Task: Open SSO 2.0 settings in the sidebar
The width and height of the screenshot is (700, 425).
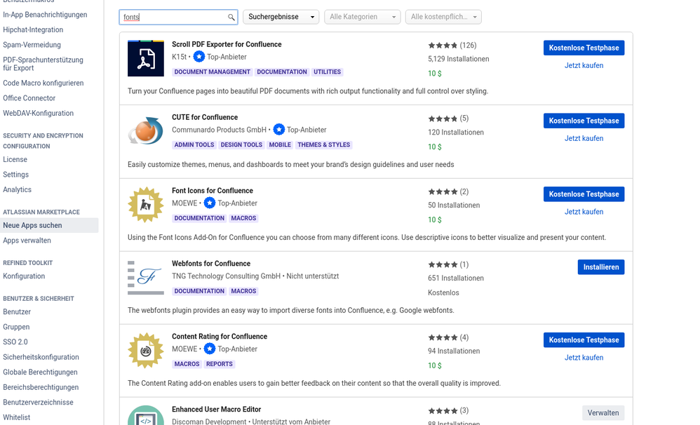Action: coord(15,342)
